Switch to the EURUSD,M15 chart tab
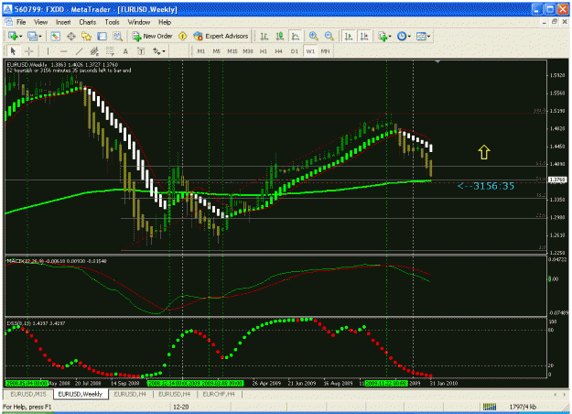Image resolution: width=572 pixels, height=414 pixels. pos(28,394)
